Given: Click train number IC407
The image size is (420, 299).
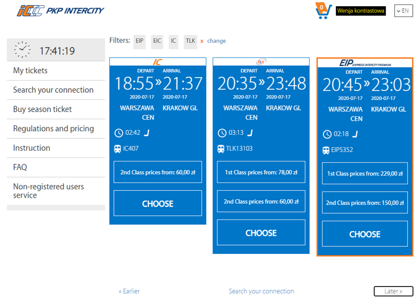Looking at the screenshot, I should click(x=131, y=149).
